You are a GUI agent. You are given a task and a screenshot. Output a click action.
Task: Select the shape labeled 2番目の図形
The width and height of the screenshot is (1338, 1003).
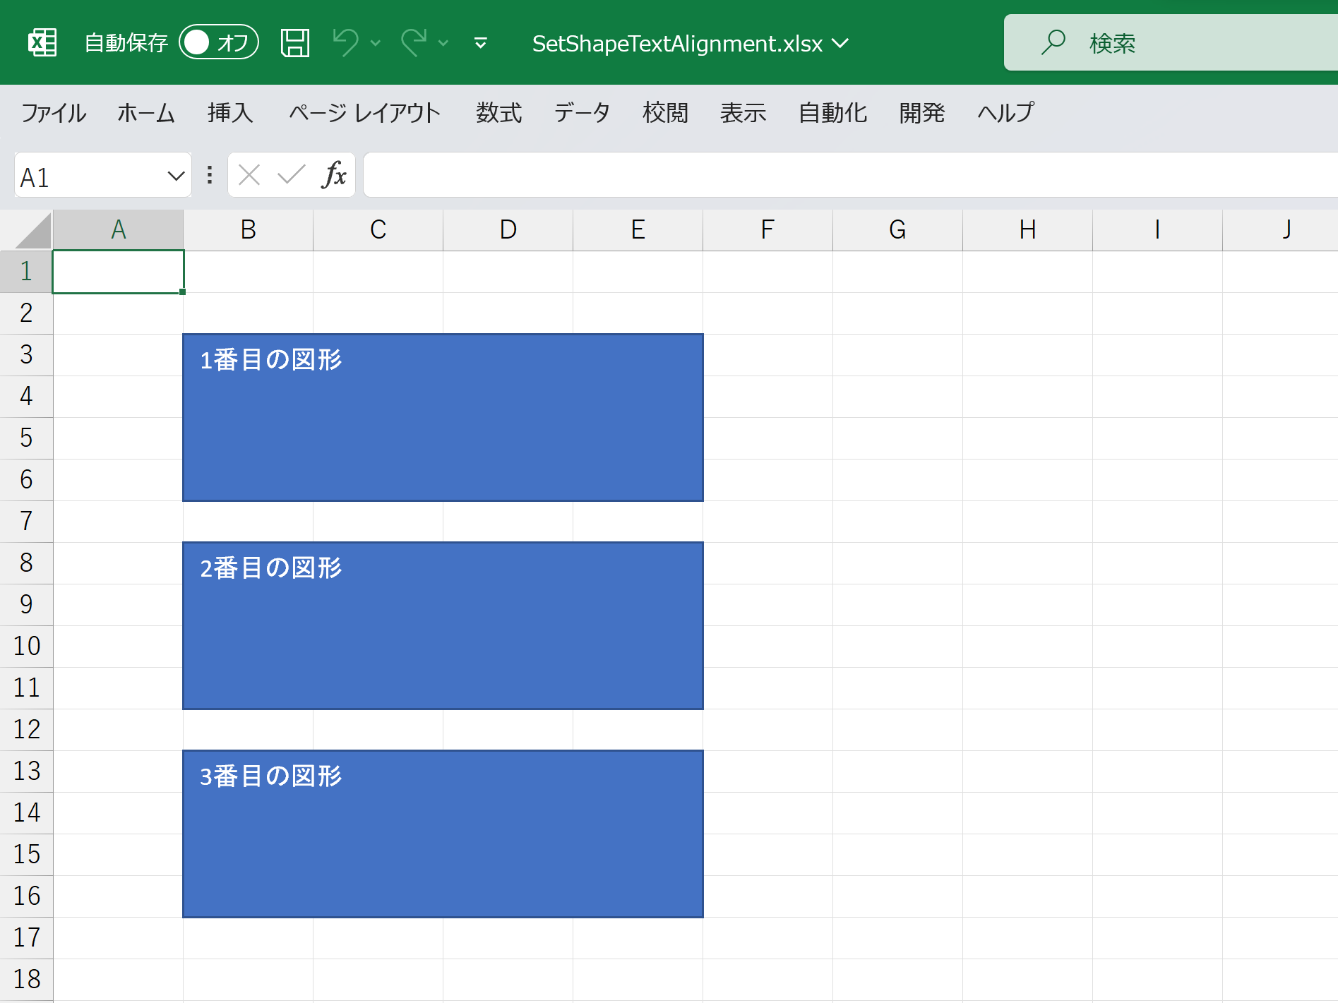[443, 626]
